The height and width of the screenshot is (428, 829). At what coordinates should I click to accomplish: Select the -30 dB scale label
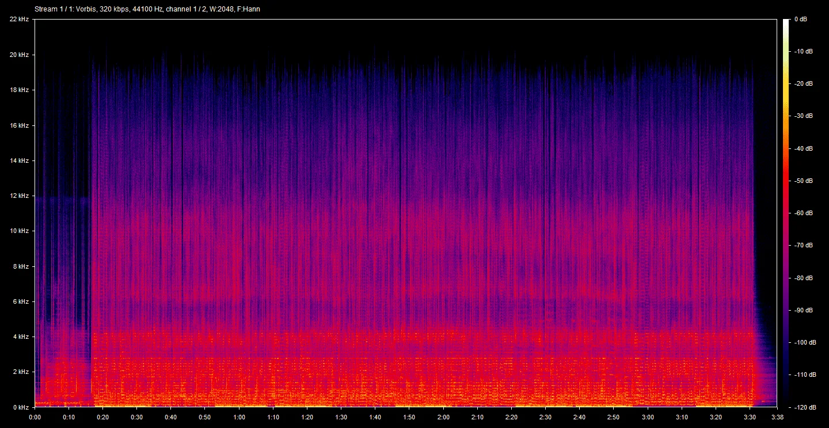[x=803, y=116]
